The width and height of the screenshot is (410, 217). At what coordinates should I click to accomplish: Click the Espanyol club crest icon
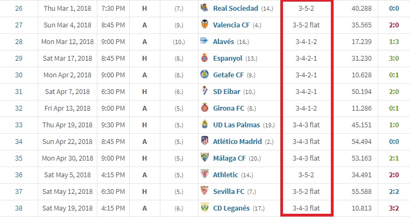pyautogui.click(x=204, y=57)
